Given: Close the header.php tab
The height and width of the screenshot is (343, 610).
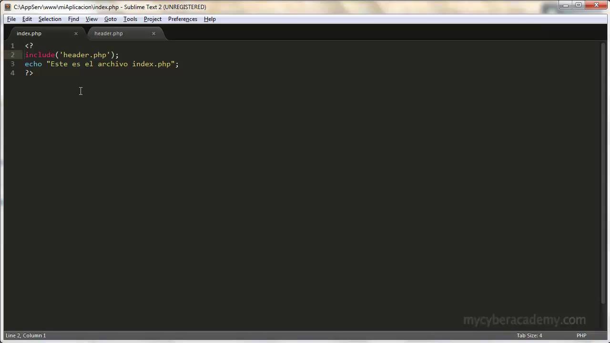Looking at the screenshot, I should (153, 33).
